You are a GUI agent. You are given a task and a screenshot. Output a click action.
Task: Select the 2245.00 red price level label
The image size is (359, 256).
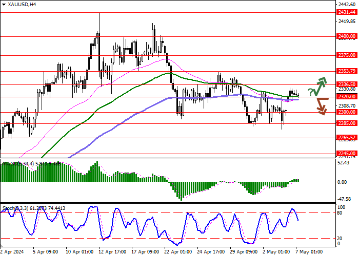[347, 154]
